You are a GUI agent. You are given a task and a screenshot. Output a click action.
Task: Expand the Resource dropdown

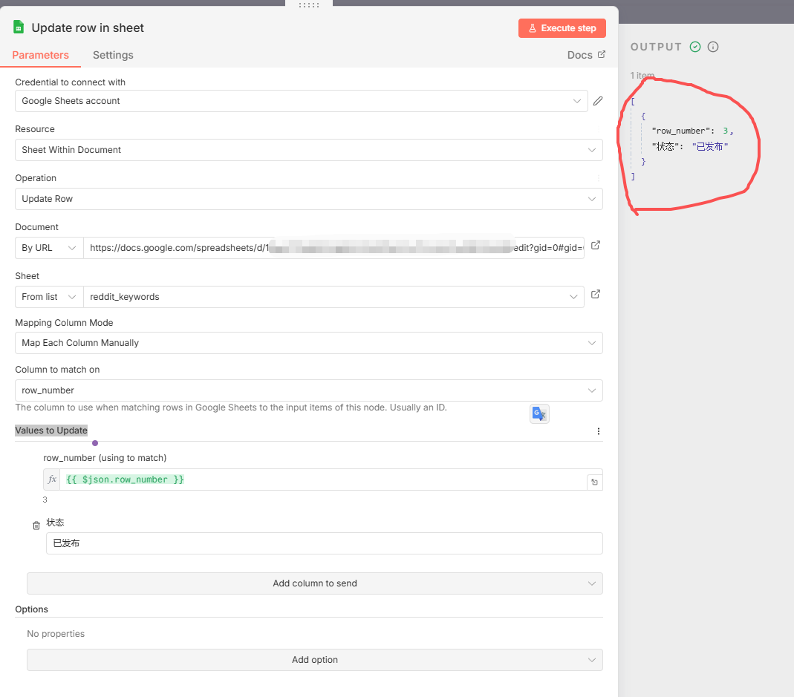[308, 150]
